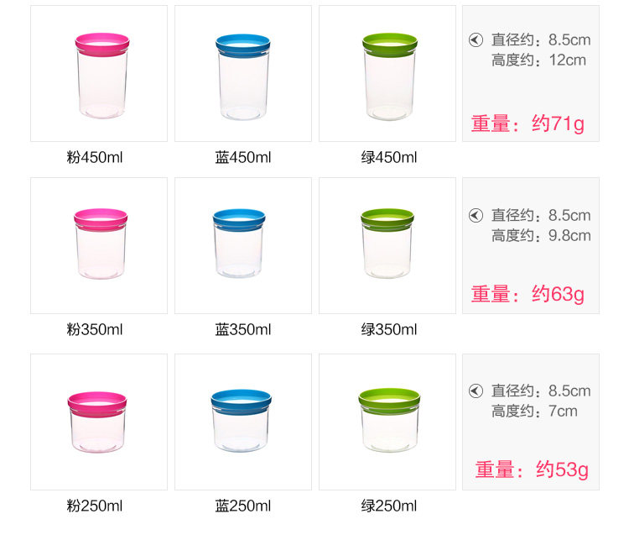Click the 蓝350ml label text
This screenshot has height=540, width=629.
243,329
